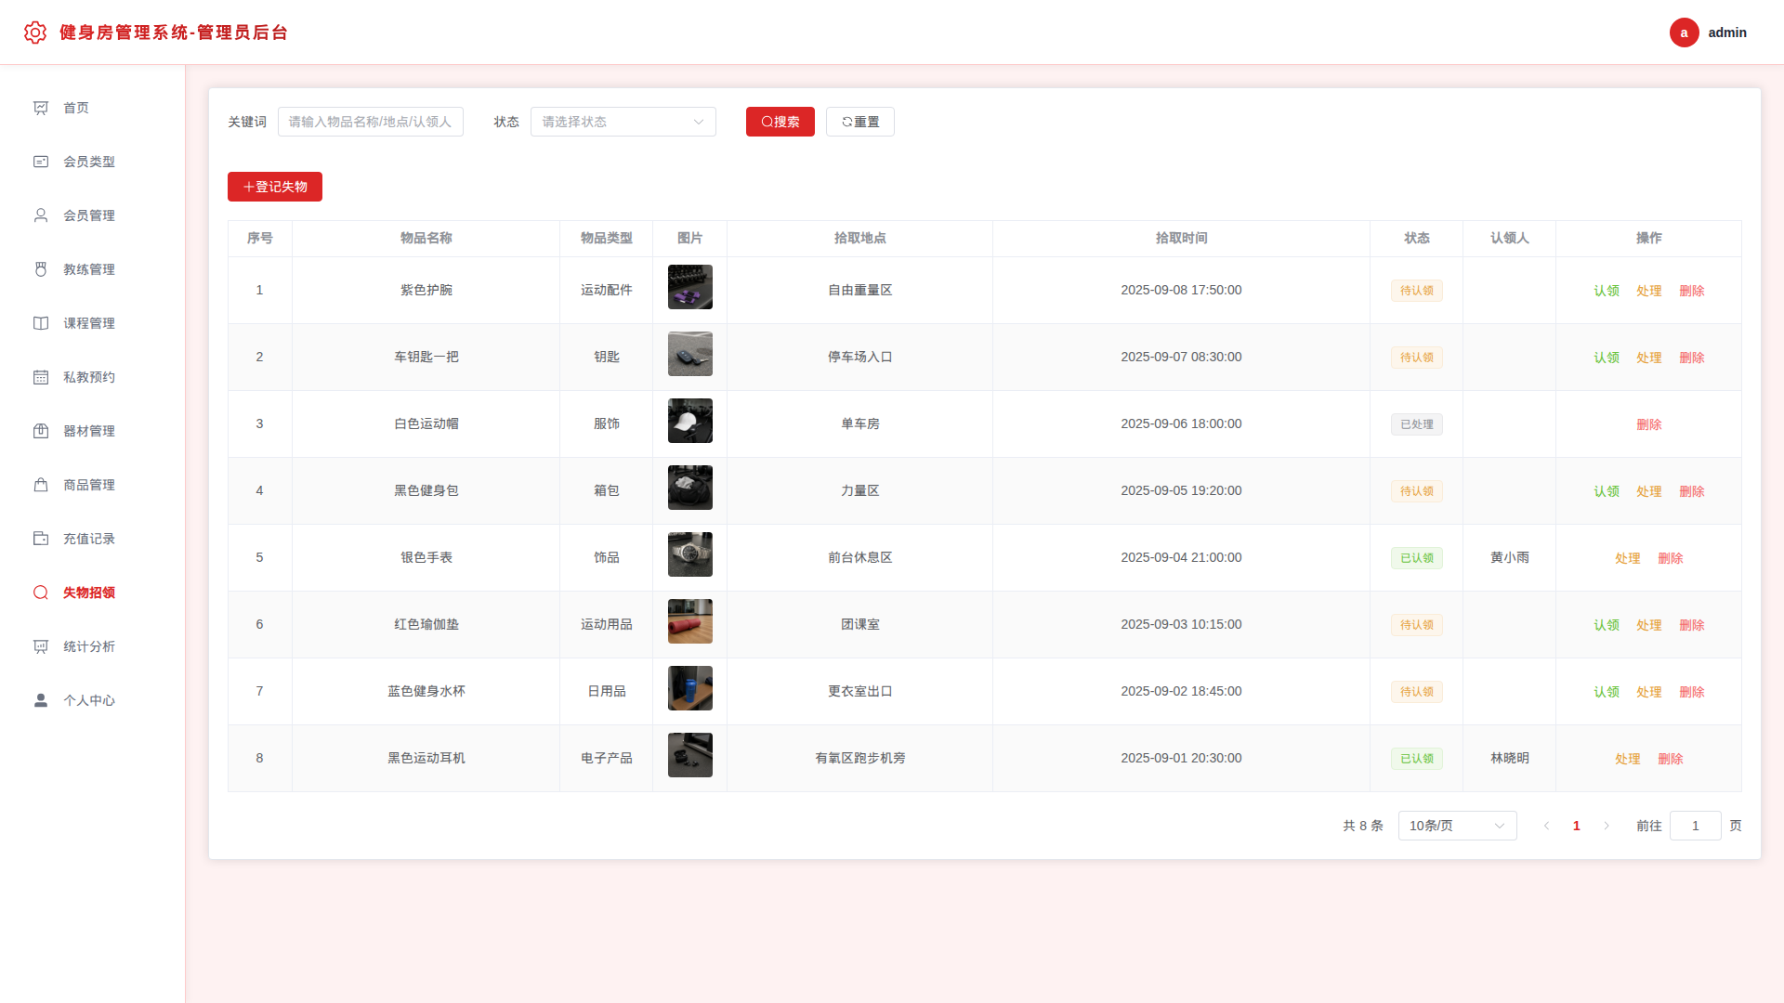Open the 会员类型 menu item
Screen dimensions: 1784x1003
point(92,162)
